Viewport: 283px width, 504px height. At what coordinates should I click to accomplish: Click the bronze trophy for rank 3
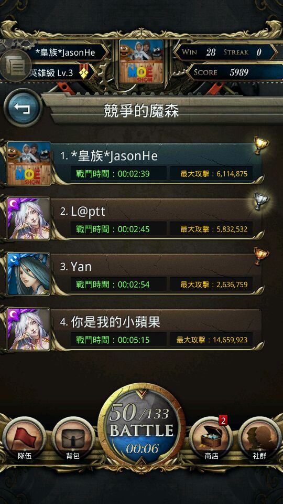point(261,256)
